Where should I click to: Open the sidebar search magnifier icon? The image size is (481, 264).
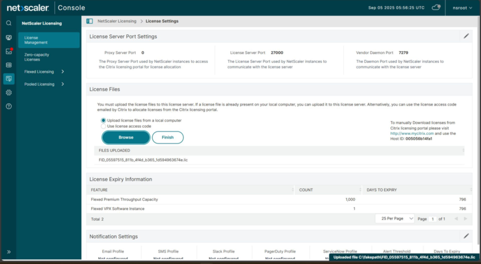pos(8,23)
